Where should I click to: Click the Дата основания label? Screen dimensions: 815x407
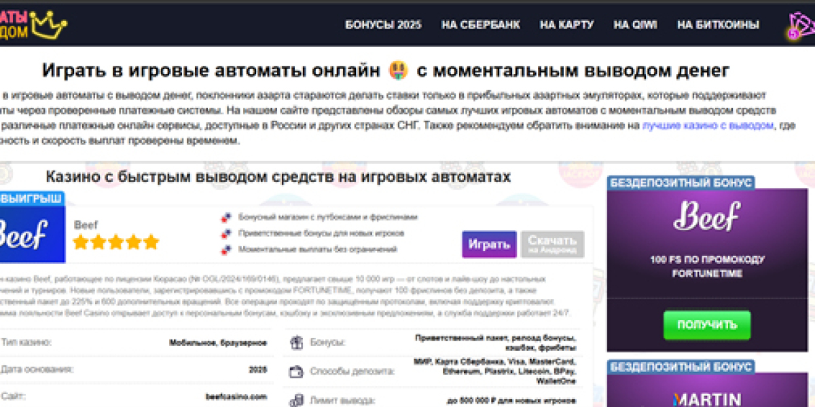point(37,370)
